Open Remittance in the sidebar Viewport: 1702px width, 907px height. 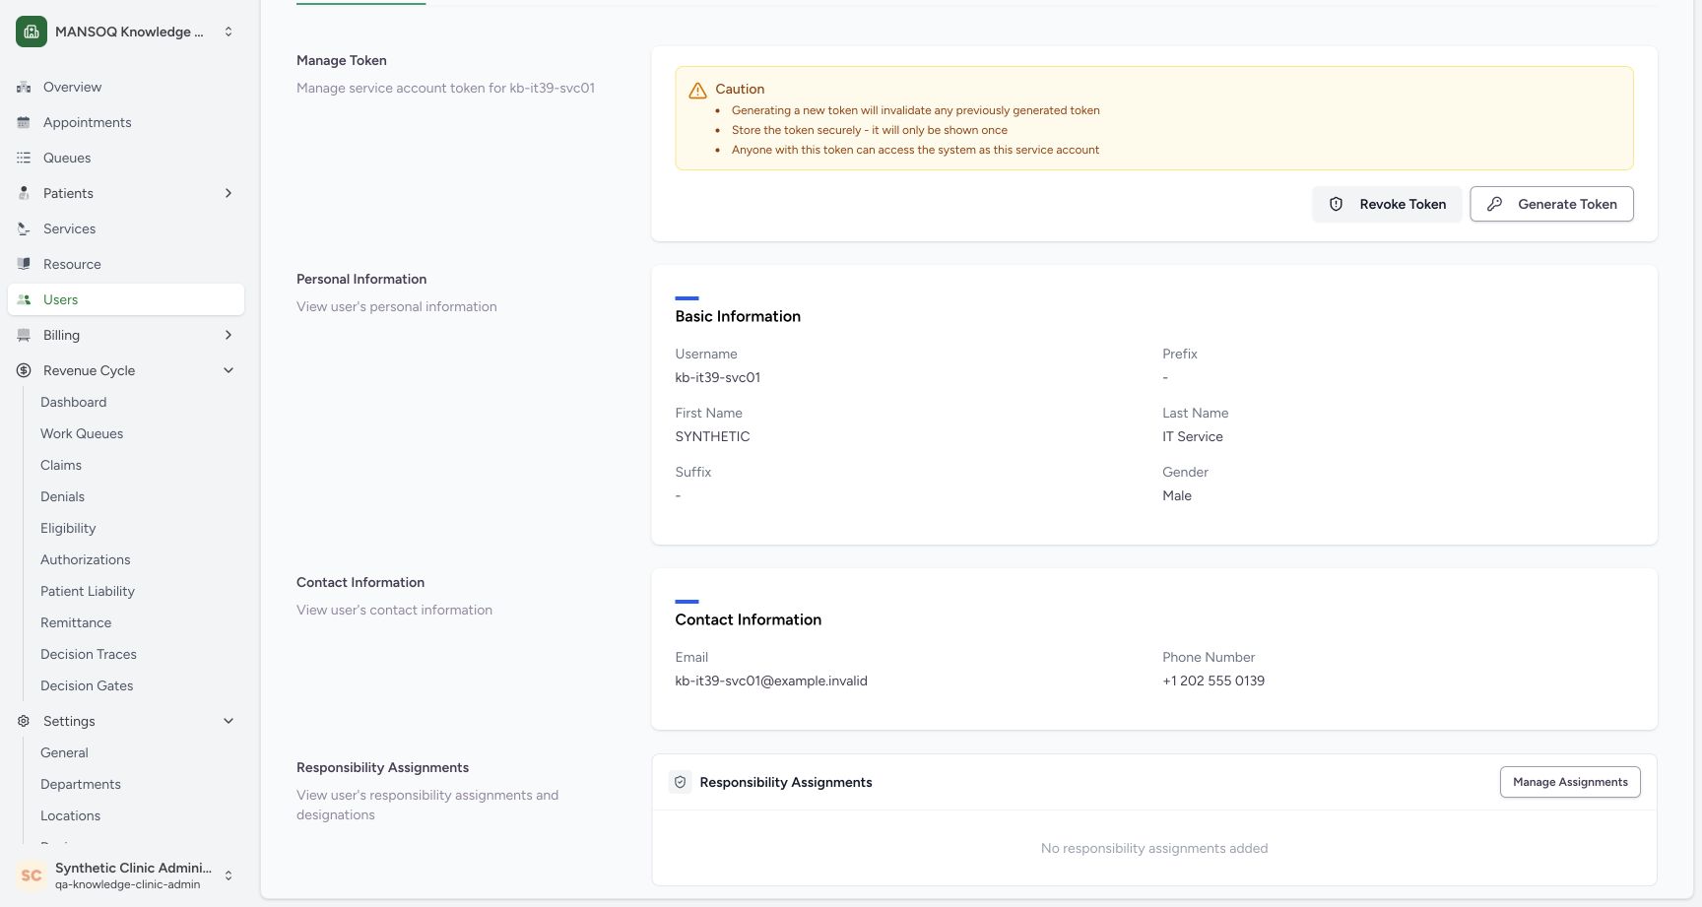click(x=76, y=622)
